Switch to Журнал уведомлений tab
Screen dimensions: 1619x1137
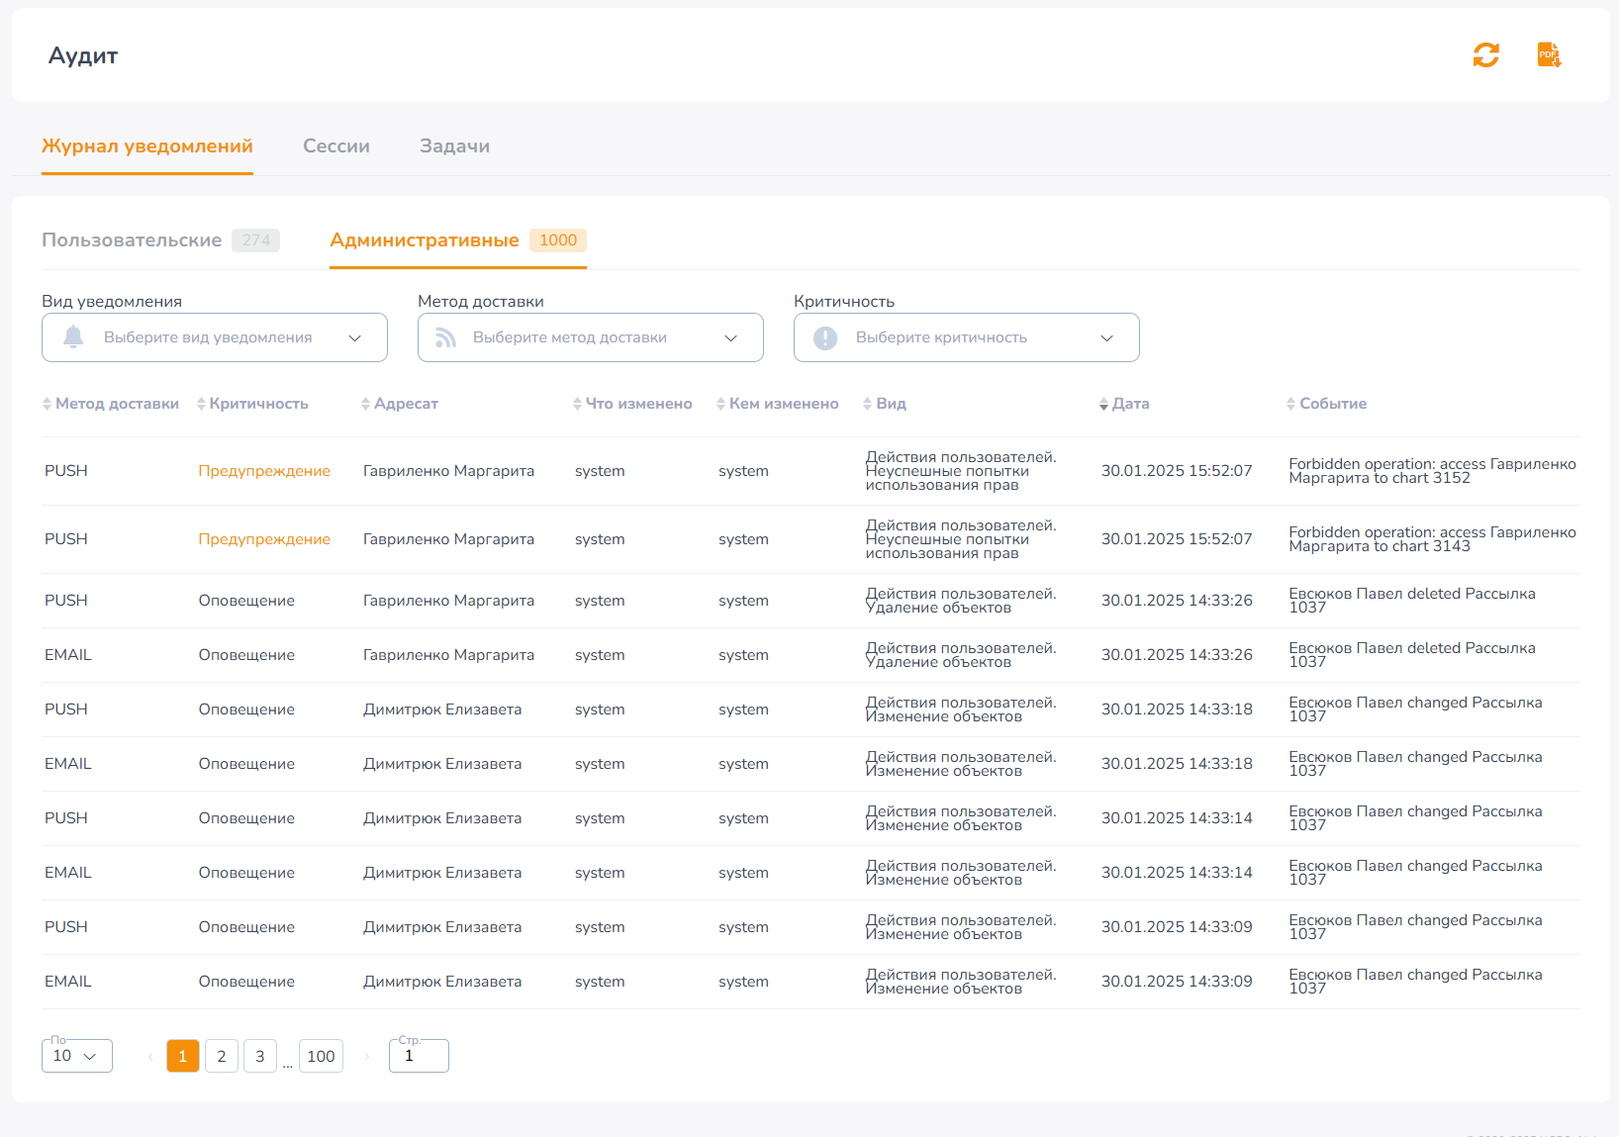(x=147, y=146)
